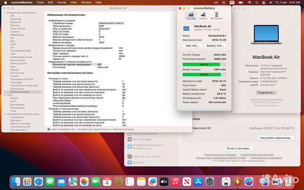304x190 pixels.
Task: Select Thunderbolt/USB4 sidebar item
Action: click(x=21, y=51)
